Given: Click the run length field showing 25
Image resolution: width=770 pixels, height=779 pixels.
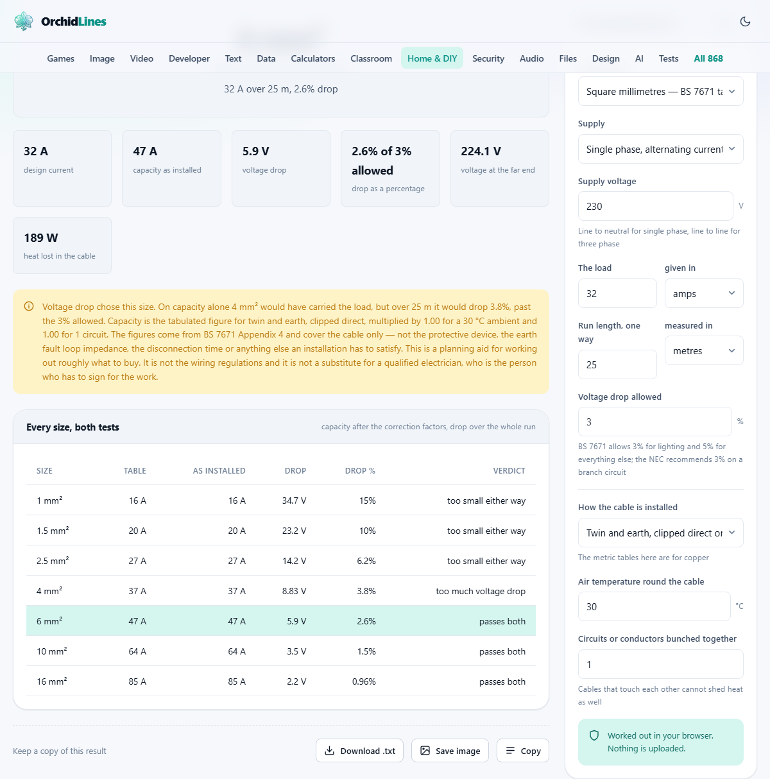Looking at the screenshot, I should point(617,364).
